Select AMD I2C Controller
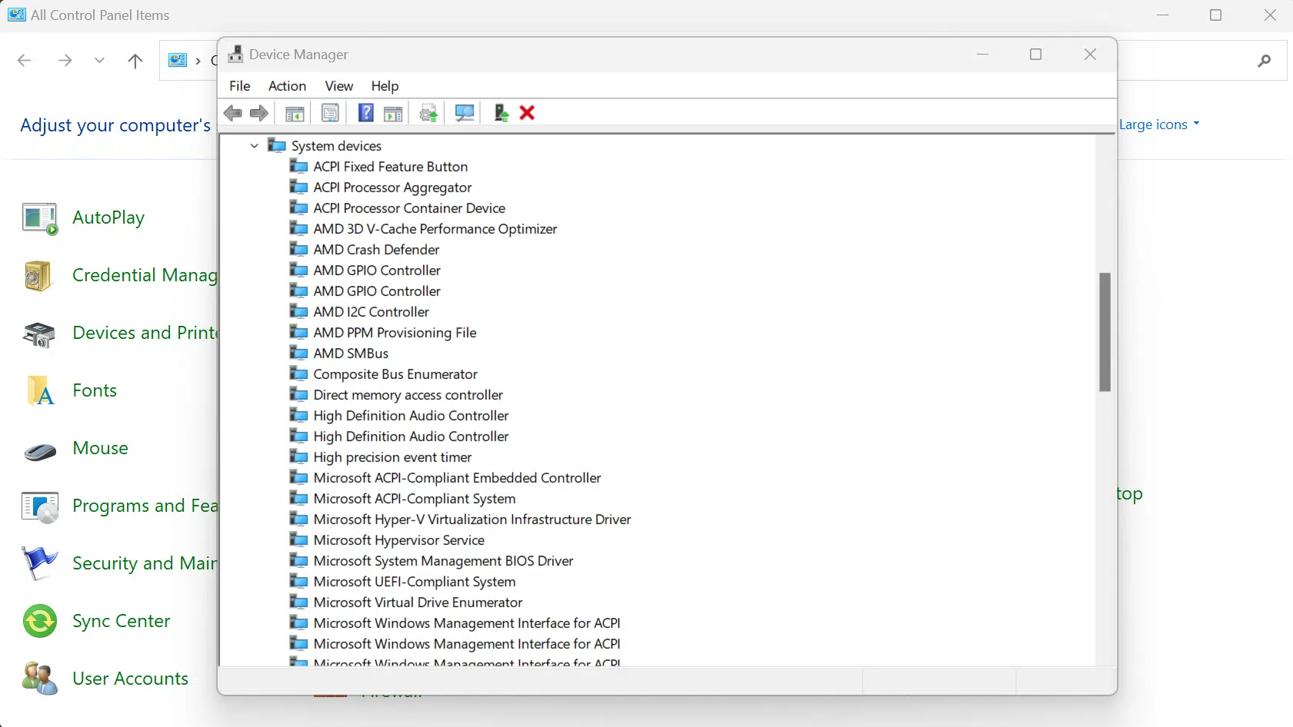 point(371,311)
